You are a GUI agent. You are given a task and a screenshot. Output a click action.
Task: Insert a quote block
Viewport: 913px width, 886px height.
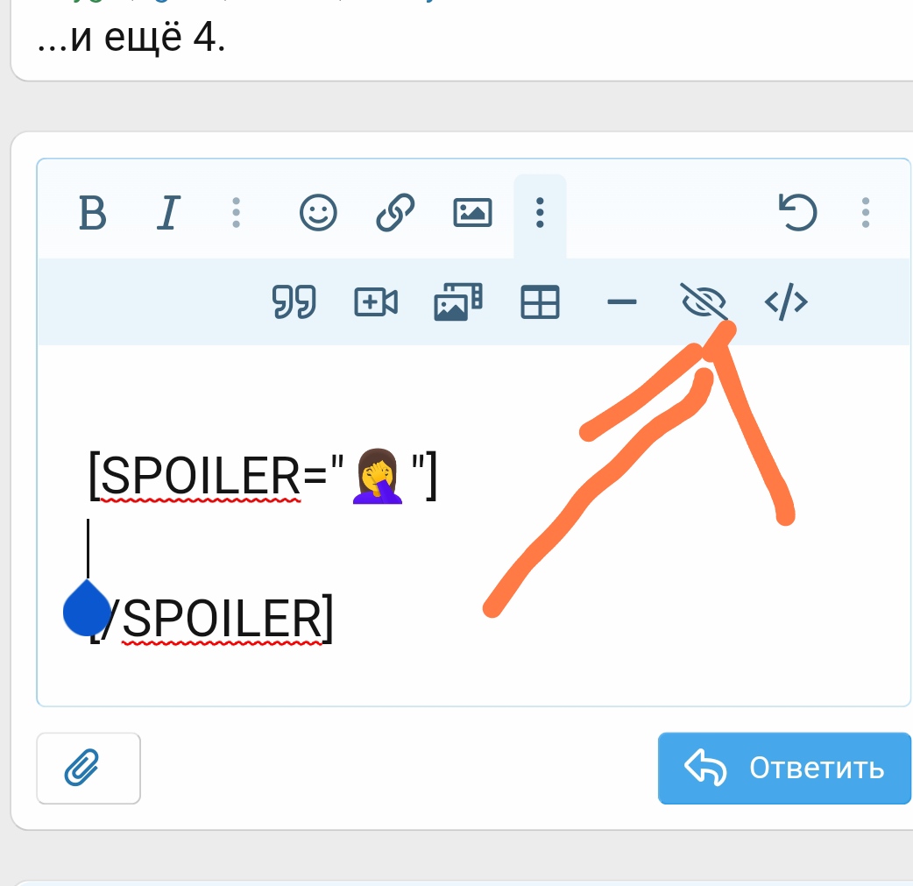tap(294, 303)
